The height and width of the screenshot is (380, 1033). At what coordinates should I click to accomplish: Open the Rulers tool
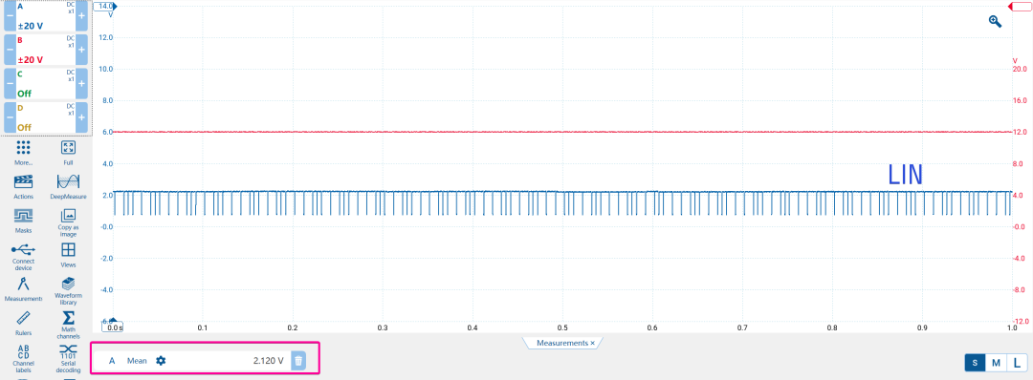pyautogui.click(x=23, y=324)
